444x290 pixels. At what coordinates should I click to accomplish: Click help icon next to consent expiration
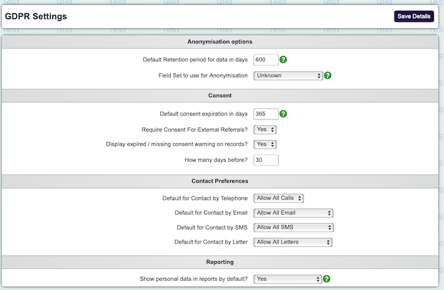click(284, 114)
